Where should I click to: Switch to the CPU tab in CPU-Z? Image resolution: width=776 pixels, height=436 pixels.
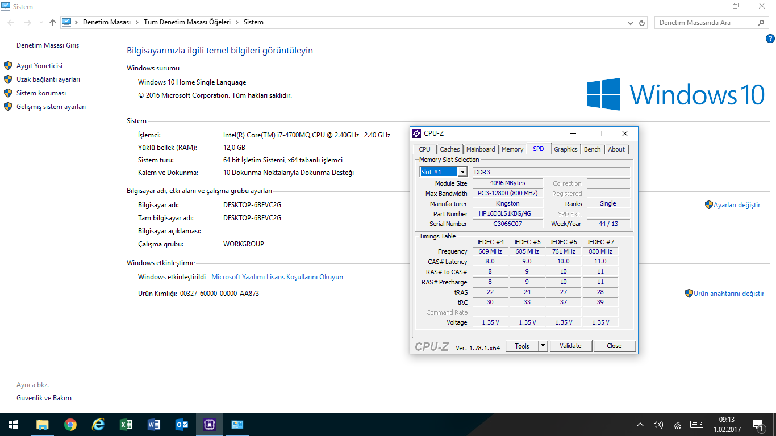coord(424,149)
